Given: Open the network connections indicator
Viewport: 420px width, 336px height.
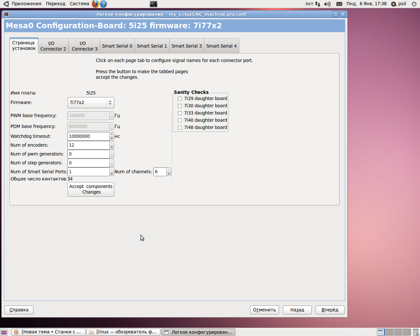Looking at the screenshot, I should [318, 4].
